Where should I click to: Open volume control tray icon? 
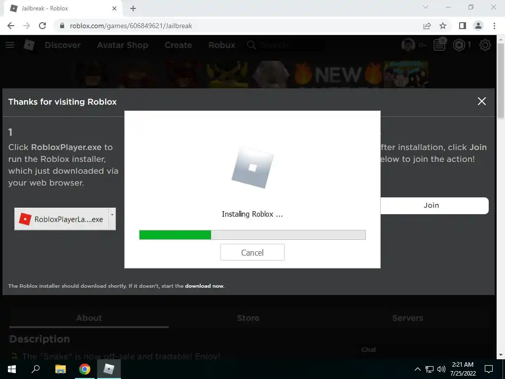pyautogui.click(x=441, y=369)
